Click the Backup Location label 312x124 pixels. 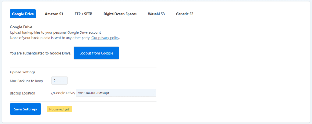(x=23, y=93)
